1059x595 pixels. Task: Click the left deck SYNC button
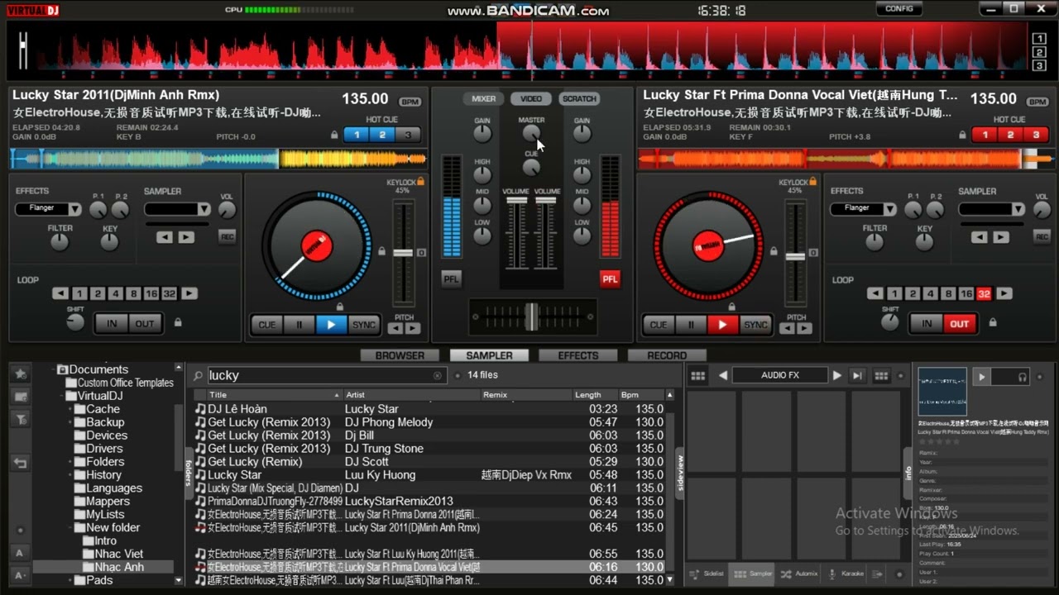[x=364, y=325]
